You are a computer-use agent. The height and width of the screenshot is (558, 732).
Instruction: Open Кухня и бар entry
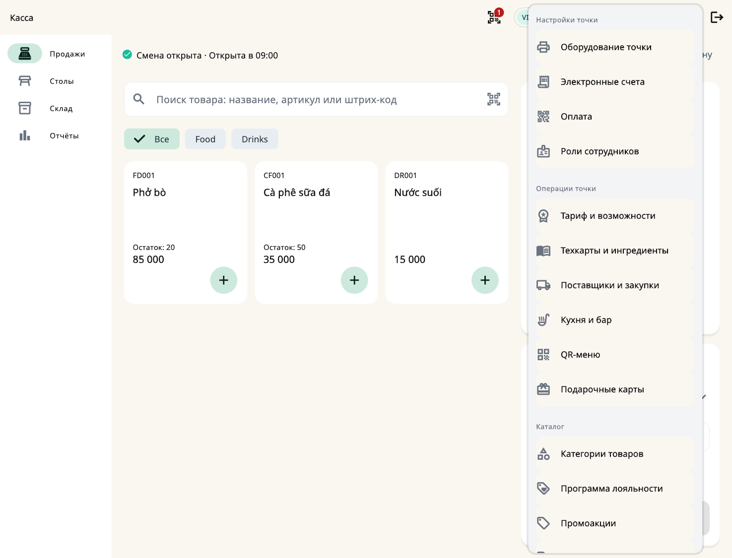pyautogui.click(x=615, y=320)
